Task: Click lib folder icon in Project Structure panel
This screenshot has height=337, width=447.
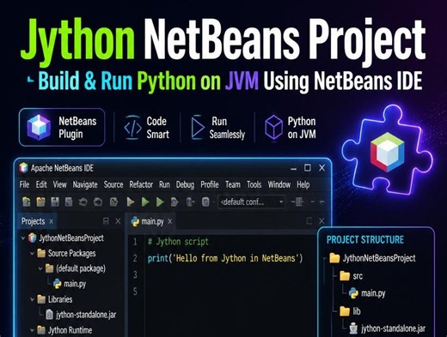Action: click(345, 311)
